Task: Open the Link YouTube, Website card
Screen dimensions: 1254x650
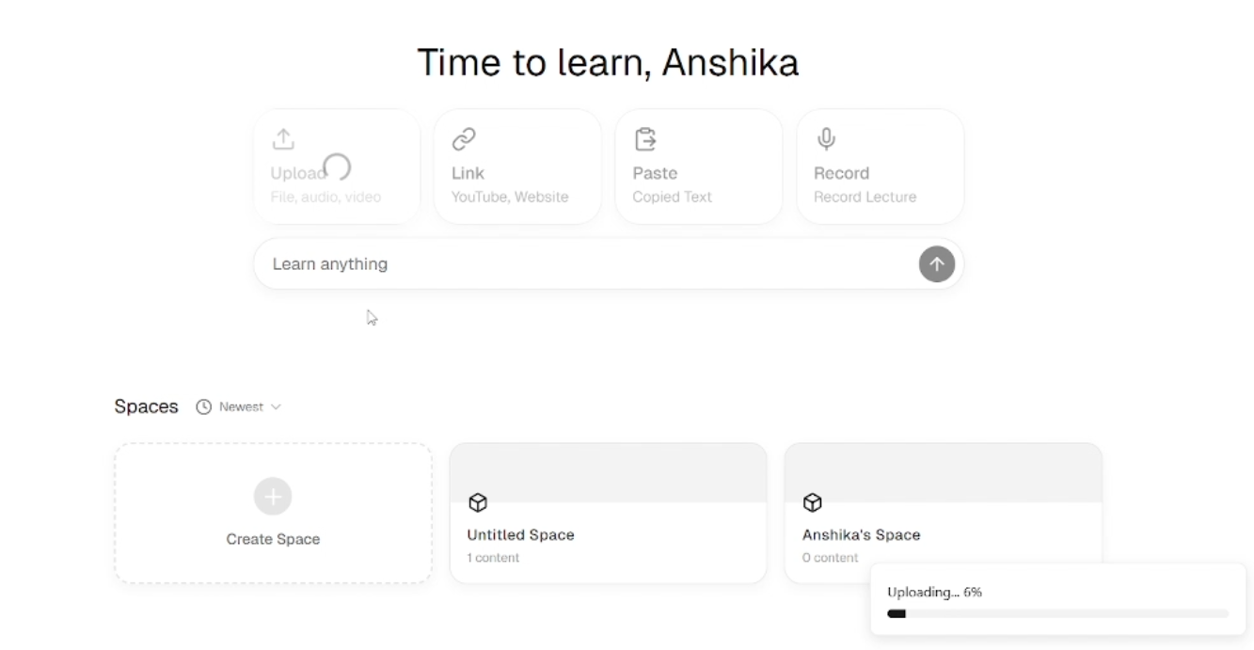Action: [517, 166]
